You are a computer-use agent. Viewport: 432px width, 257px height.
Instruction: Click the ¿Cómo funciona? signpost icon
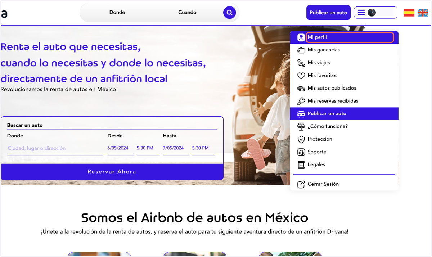point(301,127)
